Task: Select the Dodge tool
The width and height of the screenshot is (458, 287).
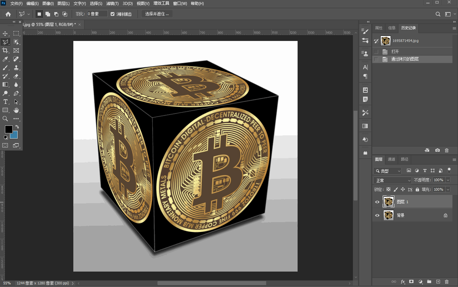Action: pos(5,93)
